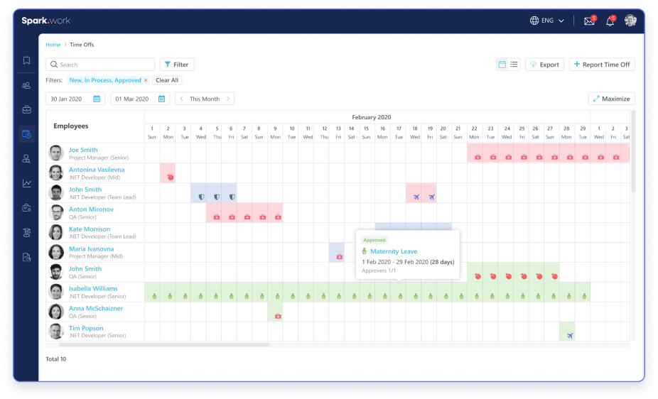Switch to list view
Image resolution: width=658 pixels, height=399 pixels.
(514, 65)
